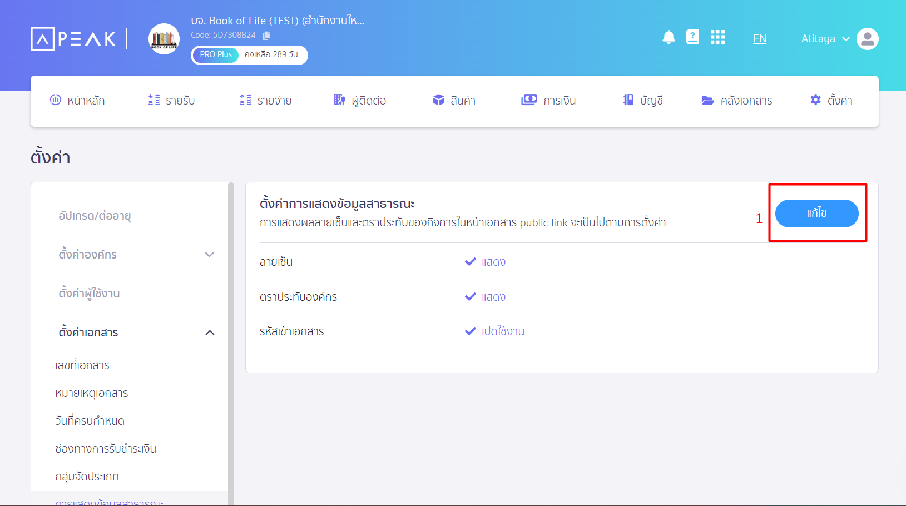
Task: Open notifications bell
Action: point(669,37)
